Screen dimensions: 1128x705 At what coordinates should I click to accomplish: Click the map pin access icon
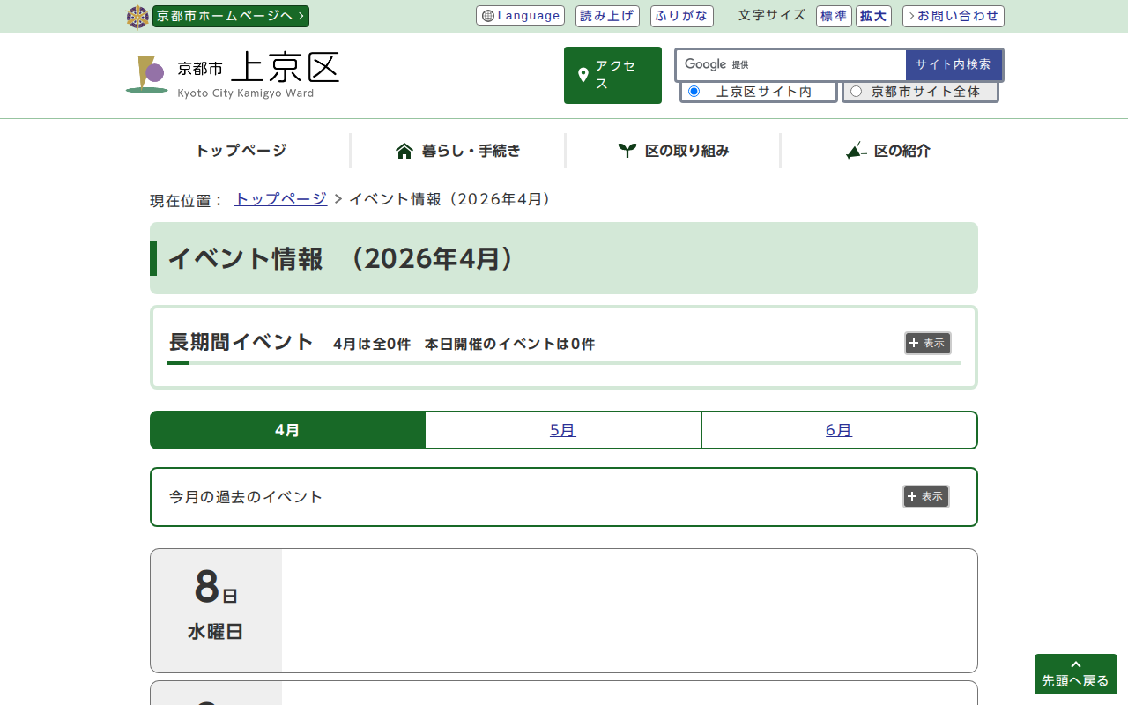pos(583,76)
